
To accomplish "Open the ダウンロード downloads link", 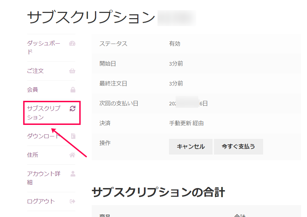I will click(43, 136).
